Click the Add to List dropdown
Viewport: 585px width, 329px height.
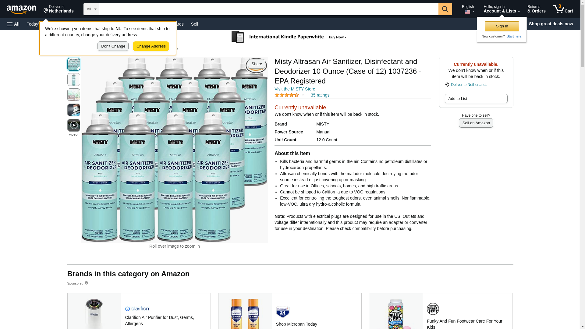[476, 99]
